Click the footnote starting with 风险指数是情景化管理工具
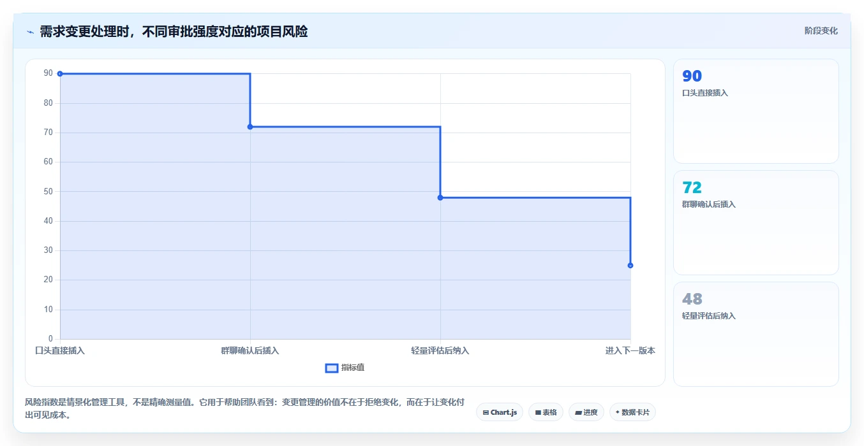Screen dimensions: 864x446 point(244,408)
